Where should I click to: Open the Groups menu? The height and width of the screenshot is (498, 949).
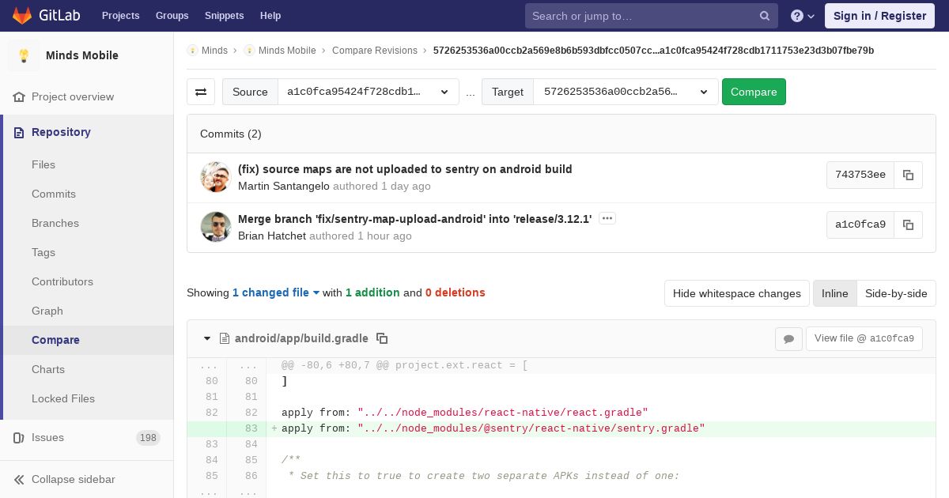point(172,15)
